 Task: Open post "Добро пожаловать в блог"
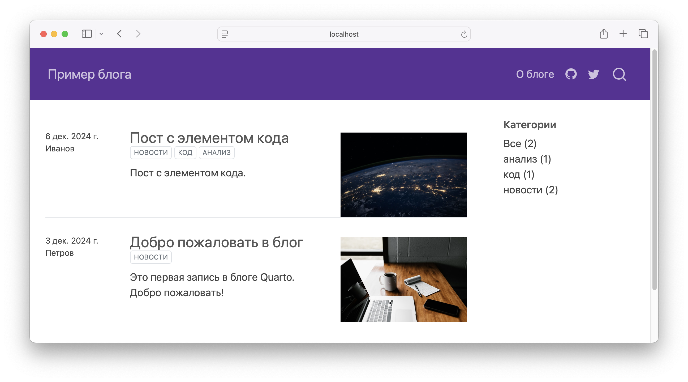[x=216, y=243]
